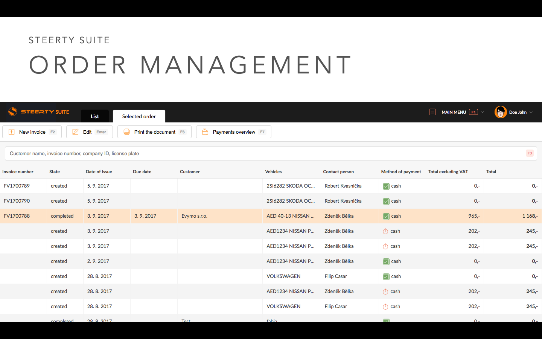The width and height of the screenshot is (542, 339).
Task: Click the printer icon for Print the document
Action: [x=127, y=132]
